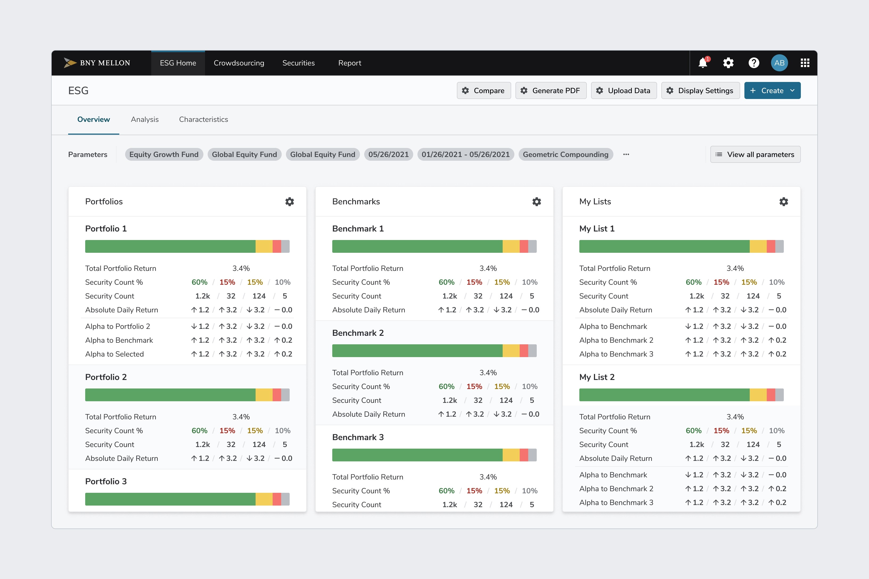Click Portfolio 2 heading

[x=106, y=377]
